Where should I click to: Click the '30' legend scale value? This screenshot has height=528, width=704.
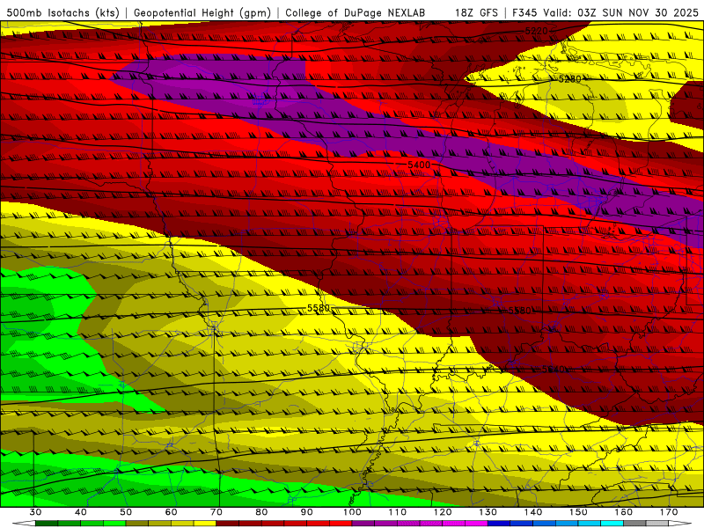(x=35, y=512)
